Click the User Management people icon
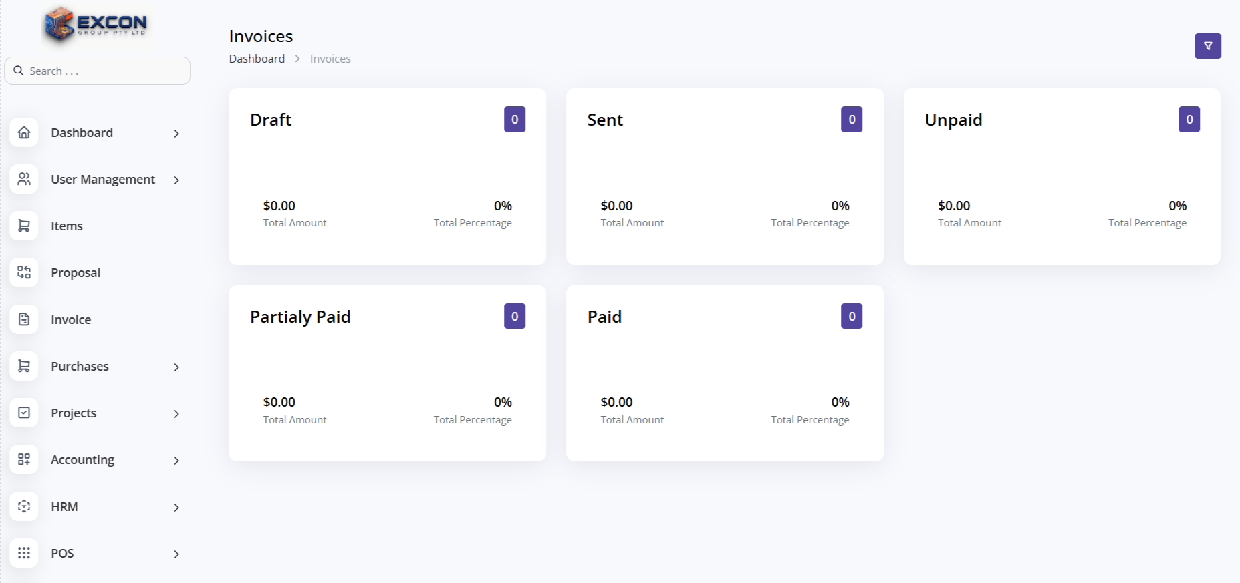This screenshot has height=583, width=1240. [24, 179]
